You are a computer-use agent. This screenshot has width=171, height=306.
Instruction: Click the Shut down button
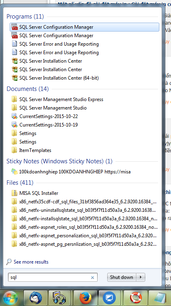121,277
